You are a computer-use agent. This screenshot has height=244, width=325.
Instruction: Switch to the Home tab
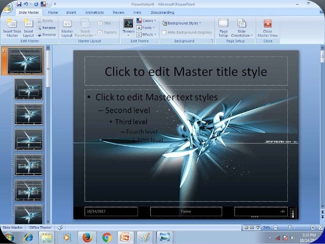coord(53,12)
